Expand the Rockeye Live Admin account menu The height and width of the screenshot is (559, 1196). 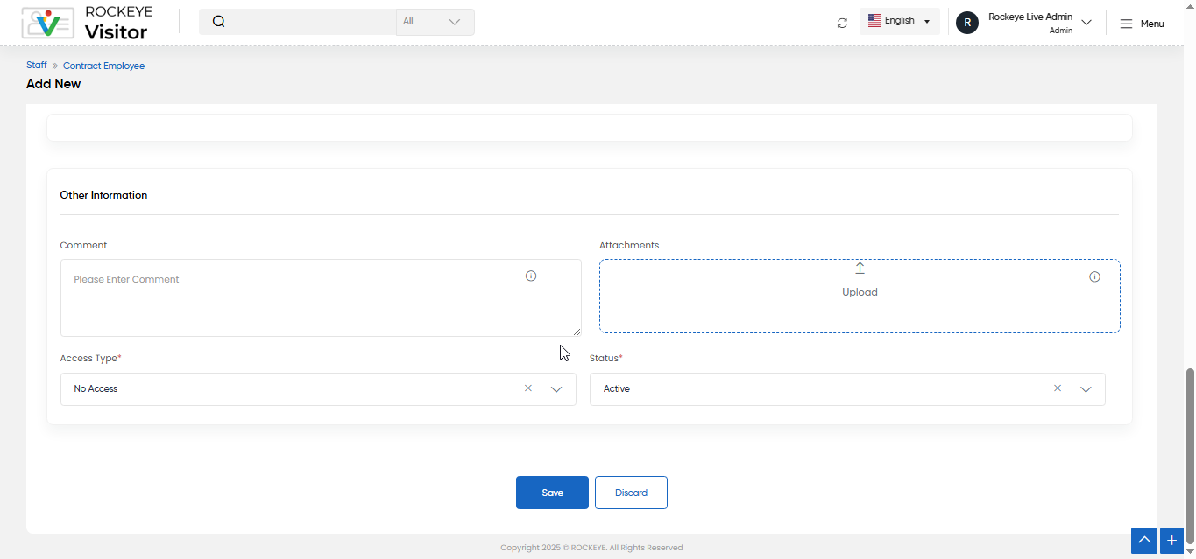point(1086,23)
